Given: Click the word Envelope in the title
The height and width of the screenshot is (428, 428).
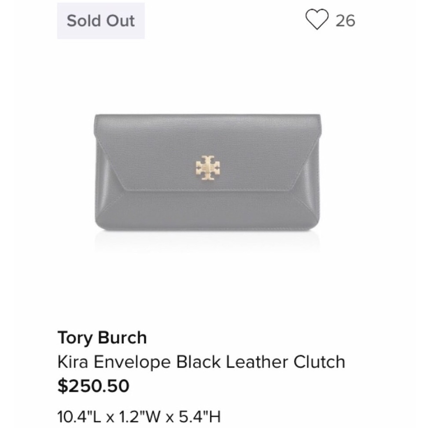Looking at the screenshot, I should point(130,362).
